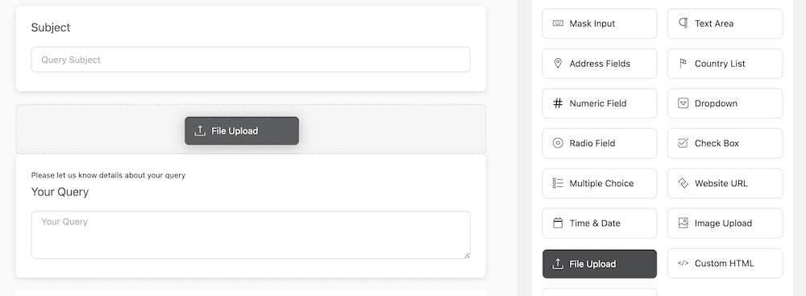Click the Website URL link icon
Image resolution: width=806 pixels, height=296 pixels.
683,183
